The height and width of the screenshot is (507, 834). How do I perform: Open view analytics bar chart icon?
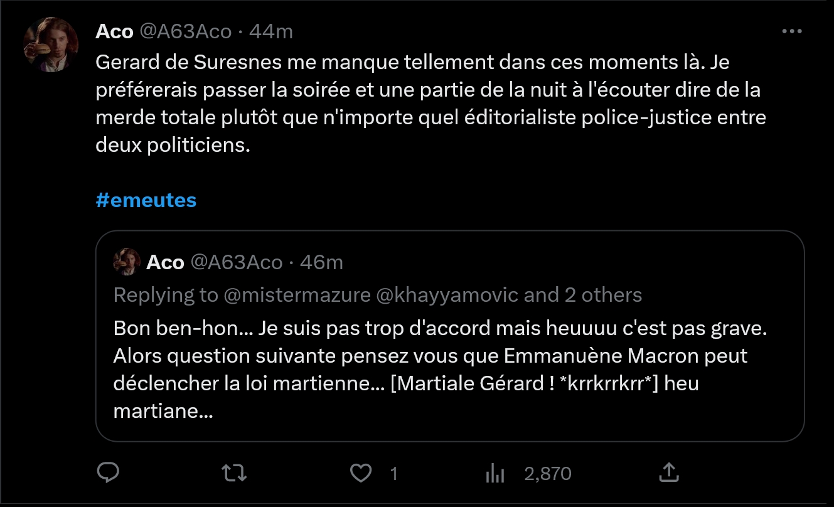tap(495, 472)
